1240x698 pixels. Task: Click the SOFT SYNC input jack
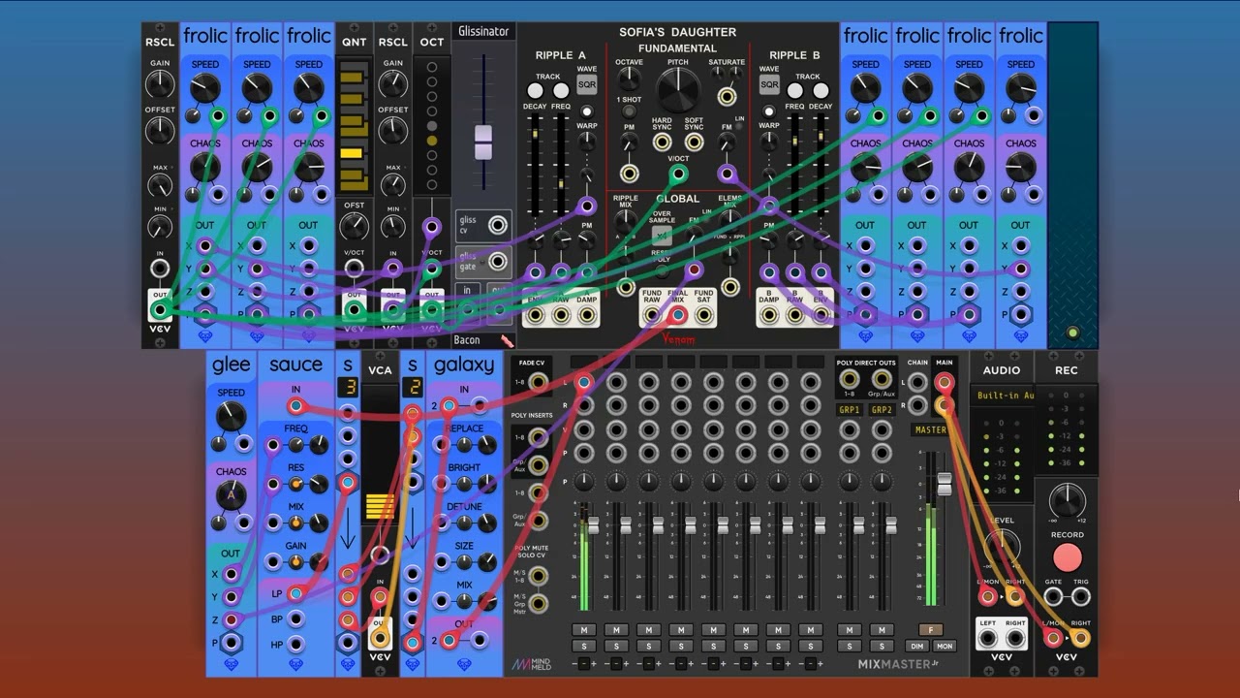click(x=694, y=143)
